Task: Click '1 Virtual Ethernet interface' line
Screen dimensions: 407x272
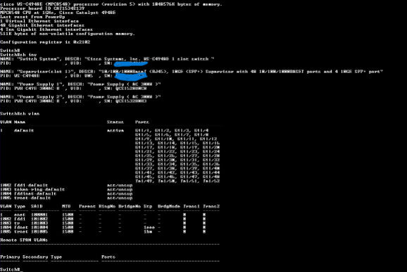Action: click(39, 21)
